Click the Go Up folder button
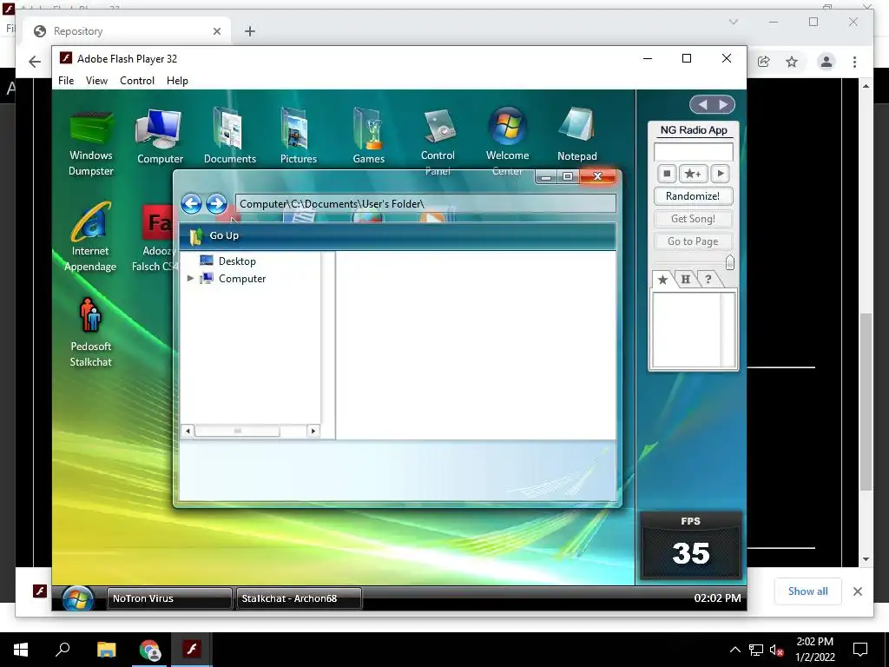 point(214,235)
